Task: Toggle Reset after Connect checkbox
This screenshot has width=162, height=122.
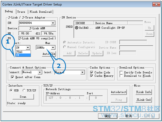Action: pos(13,77)
